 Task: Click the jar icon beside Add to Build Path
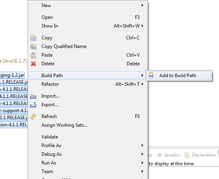tap(151, 76)
